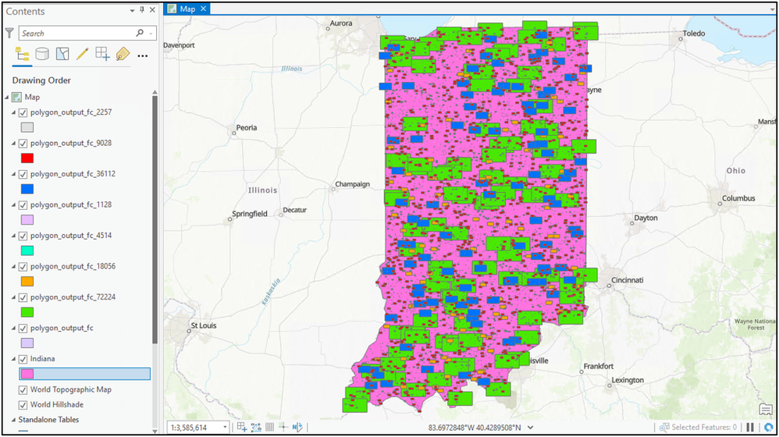Click the filter funnel icon in Contents
779x437 pixels.
click(9, 34)
